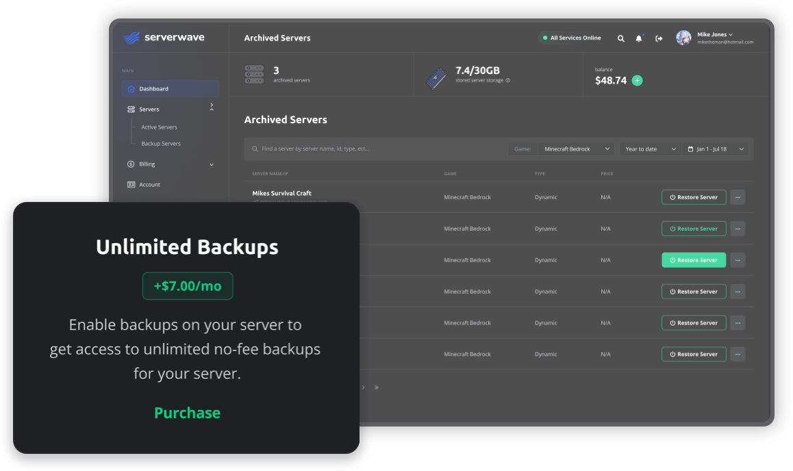Viewport: 793px width, 471px height.
Task: Click the highlighted green Restore Server button
Action: pyautogui.click(x=693, y=260)
